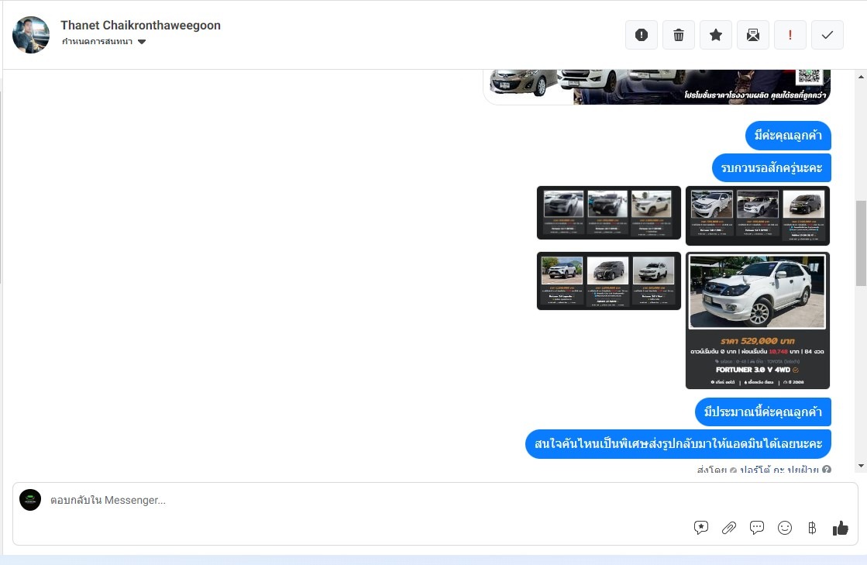Image resolution: width=867 pixels, height=565 pixels.
Task: Click the Thanet Chaikronthaweegoon name link
Action: [140, 26]
